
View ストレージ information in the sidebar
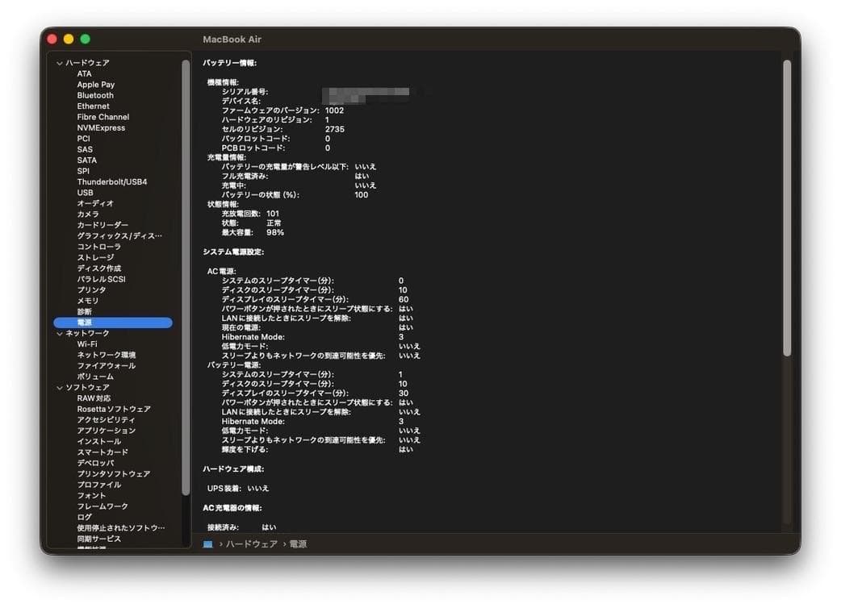point(94,257)
